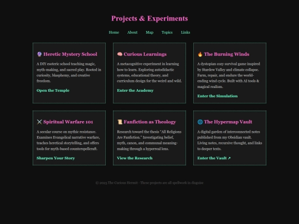This screenshot has width=299, height=224.
Task: Select Map in the navigation bar
Action: coord(149,33)
